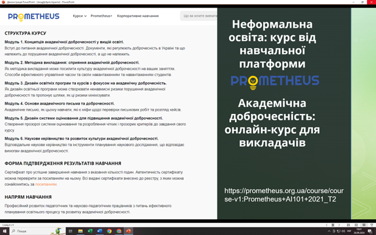Open Prometheus+ menu item
Screen dimensions: 376x235
(101, 16)
